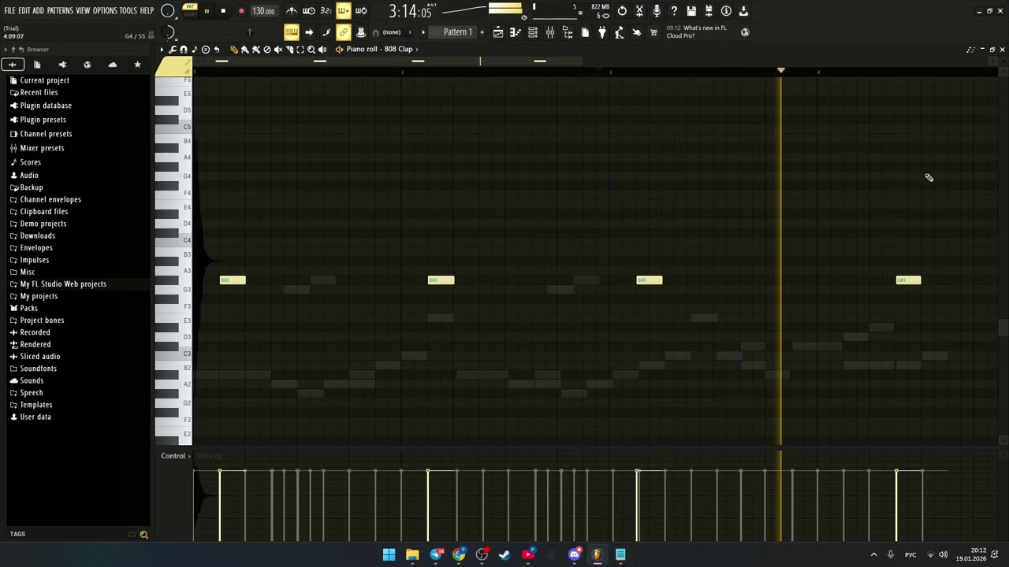Open the piano roll menu arrow at toolbar start
This screenshot has height=567, width=1009.
click(x=162, y=49)
